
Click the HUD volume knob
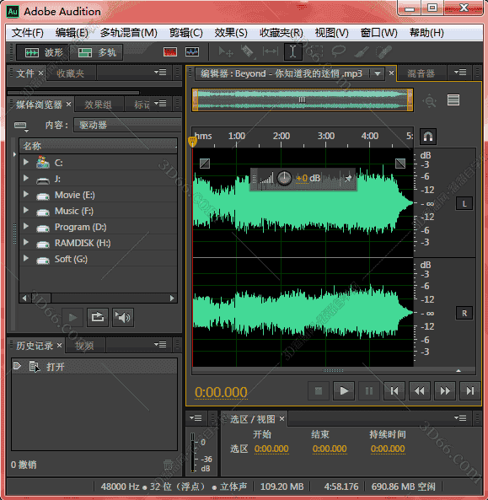tap(284, 178)
